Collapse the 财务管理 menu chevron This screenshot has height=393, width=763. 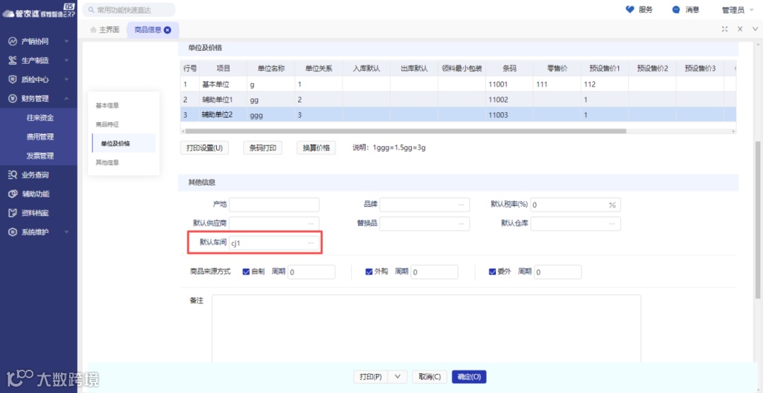(x=66, y=98)
